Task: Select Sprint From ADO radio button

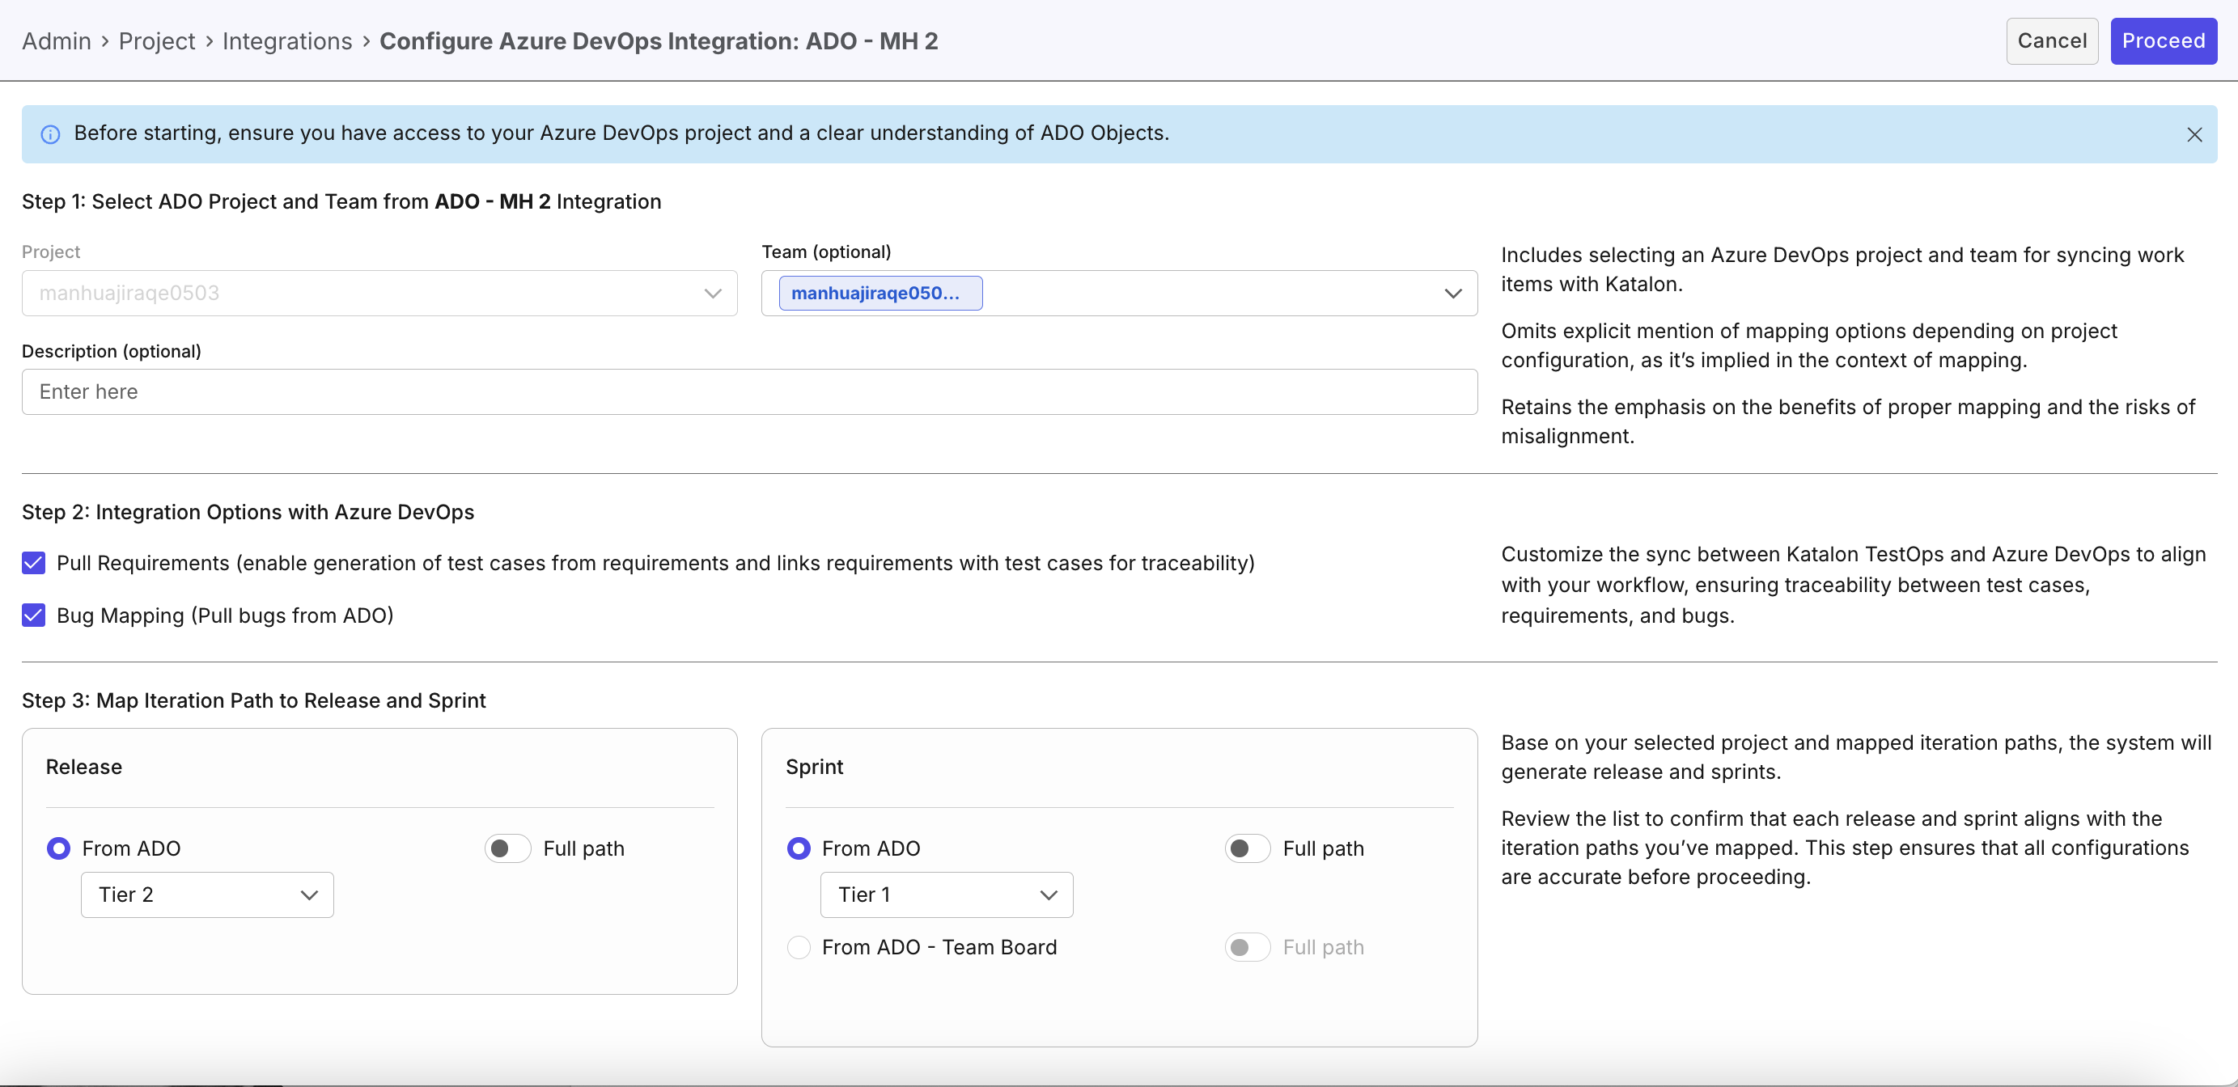Action: click(x=799, y=848)
